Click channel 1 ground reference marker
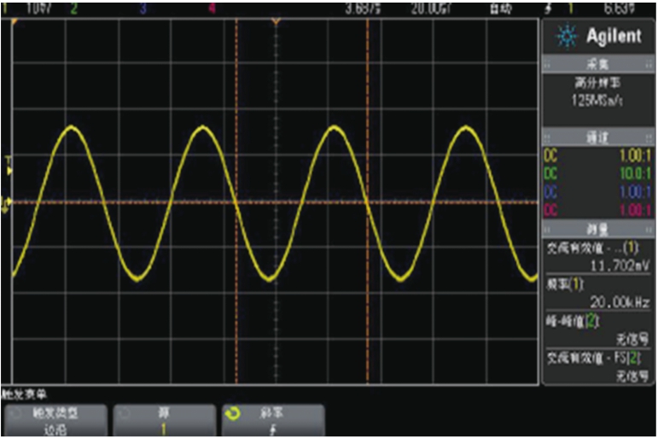Viewport: 658px width, 438px height. pos(7,204)
